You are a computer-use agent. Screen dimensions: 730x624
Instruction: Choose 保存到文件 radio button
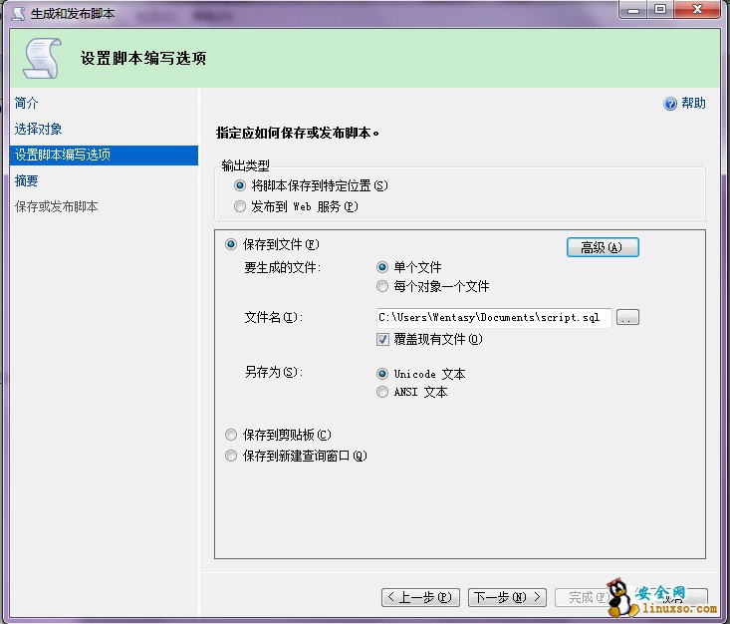pyautogui.click(x=231, y=244)
